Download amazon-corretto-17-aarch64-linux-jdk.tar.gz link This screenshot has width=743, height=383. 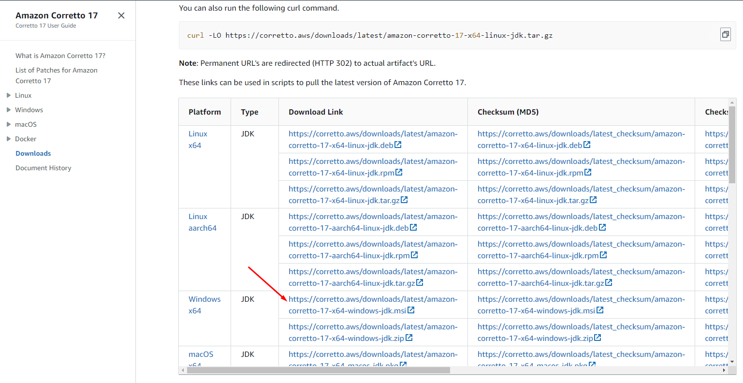pyautogui.click(x=373, y=277)
